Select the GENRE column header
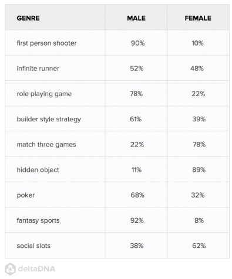Screen dimensions: 232x279 click(28, 18)
